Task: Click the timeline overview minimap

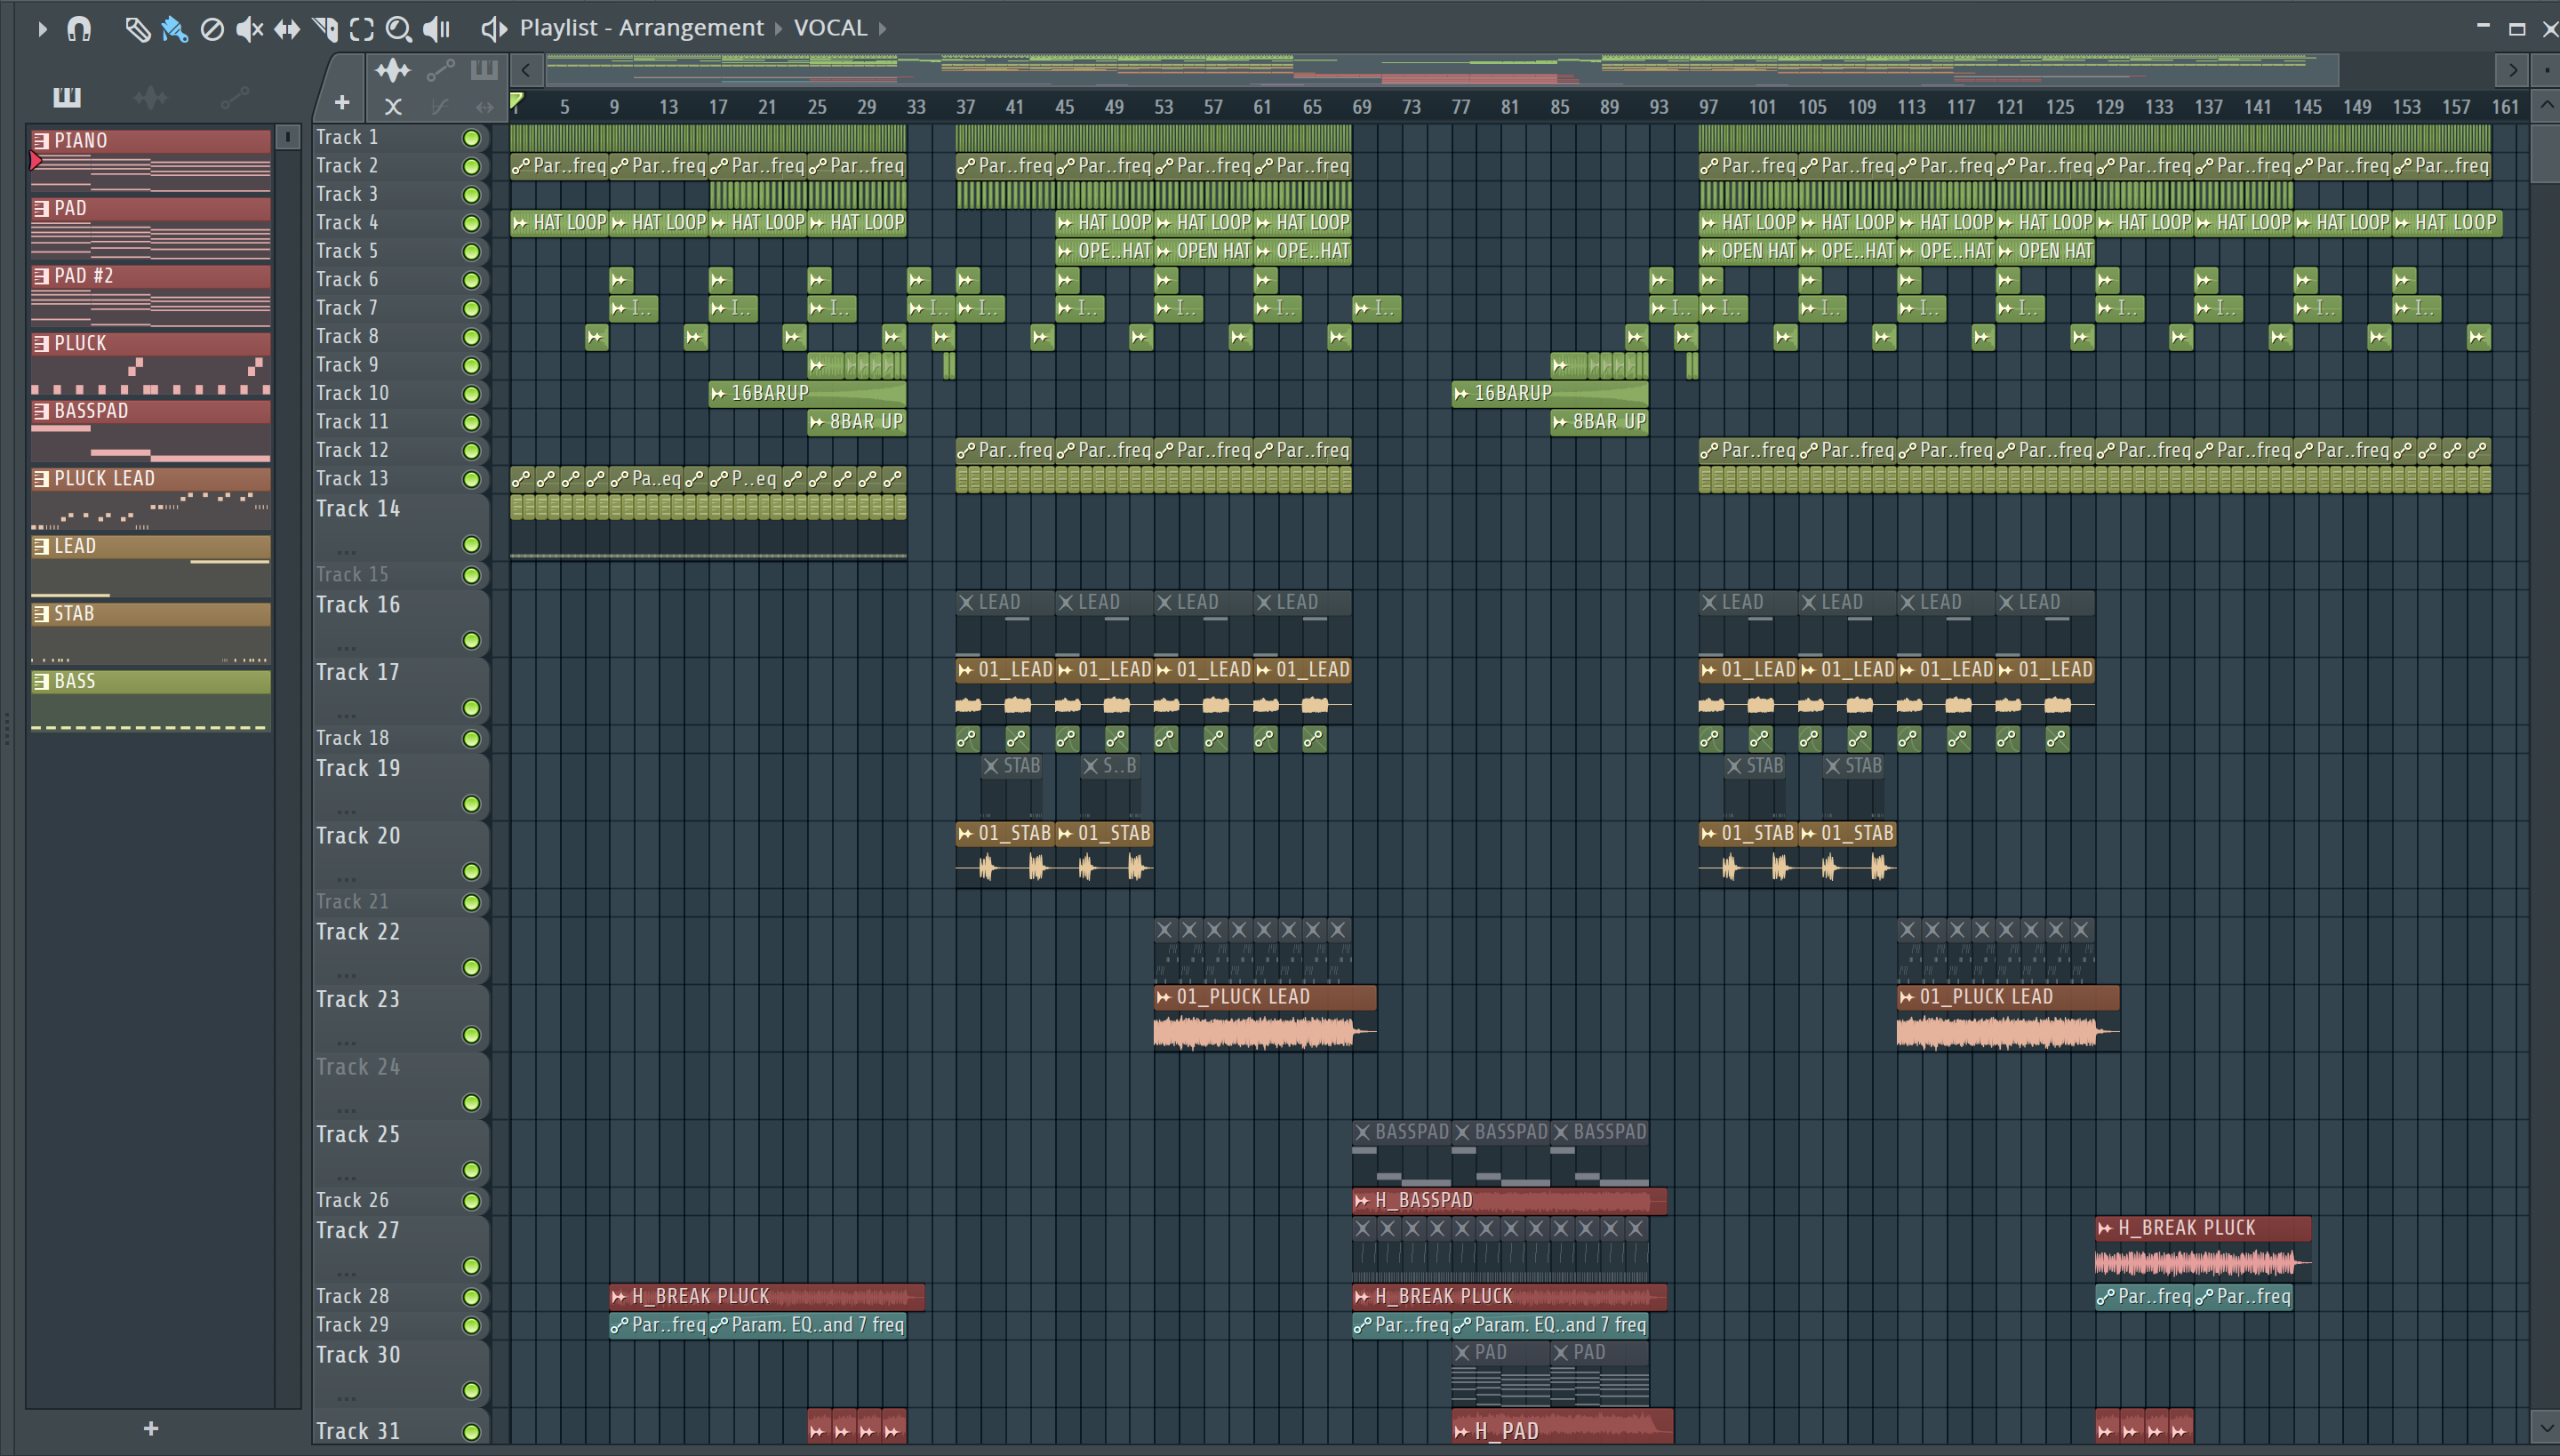Action: coord(1440,70)
